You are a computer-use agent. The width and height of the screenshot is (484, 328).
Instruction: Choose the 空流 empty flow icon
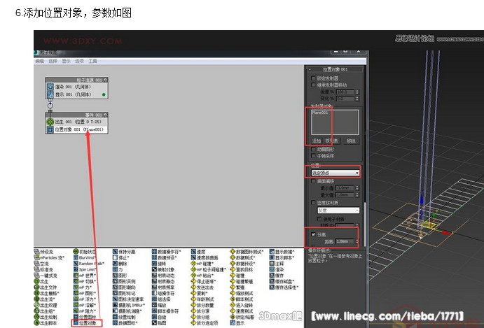(x=36, y=264)
